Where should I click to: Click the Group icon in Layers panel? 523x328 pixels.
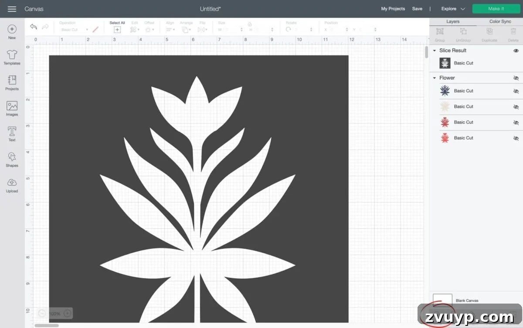point(440,31)
